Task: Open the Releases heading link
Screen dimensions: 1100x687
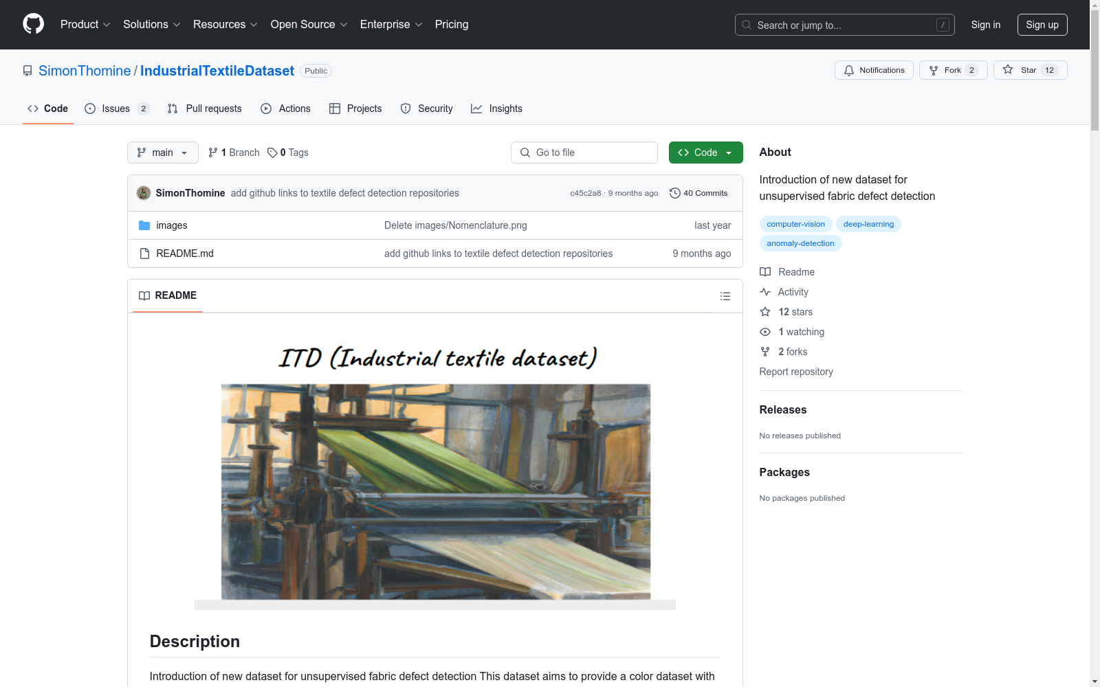Action: 783,409
